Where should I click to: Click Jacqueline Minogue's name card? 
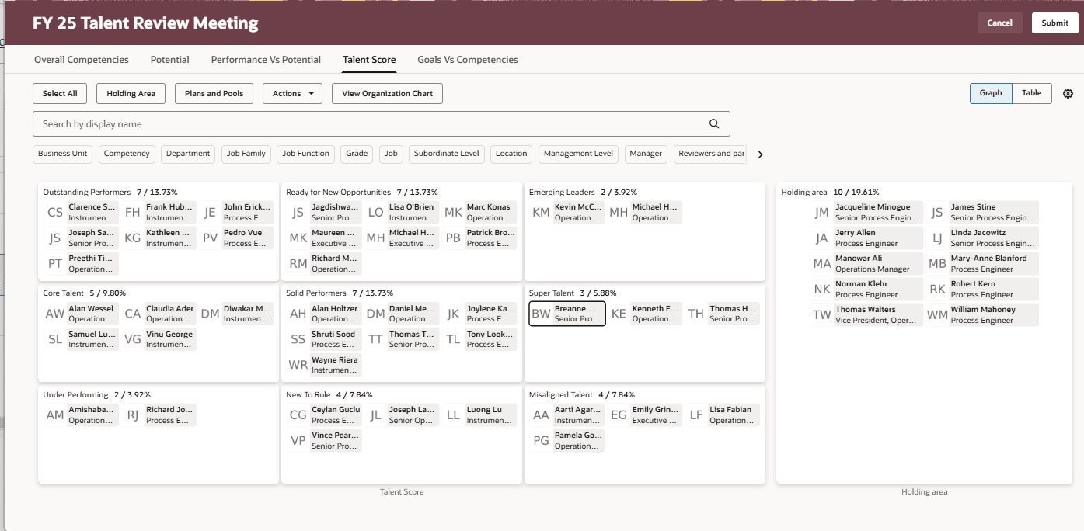878,213
